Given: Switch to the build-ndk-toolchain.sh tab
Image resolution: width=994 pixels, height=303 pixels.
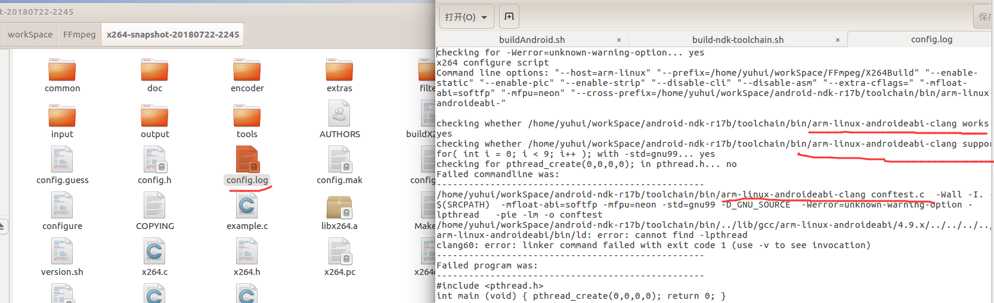Looking at the screenshot, I should point(738,40).
